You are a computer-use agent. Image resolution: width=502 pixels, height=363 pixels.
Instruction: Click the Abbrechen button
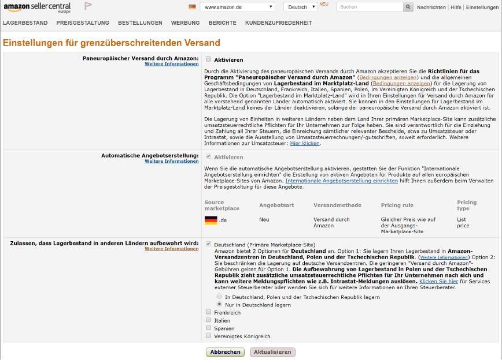[x=225, y=352]
